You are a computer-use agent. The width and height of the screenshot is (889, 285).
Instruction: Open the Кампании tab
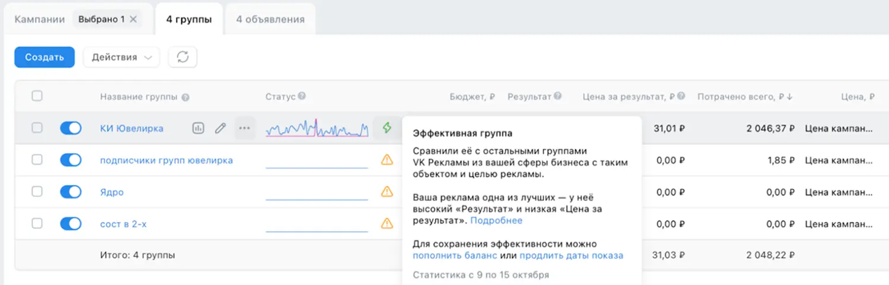click(39, 19)
